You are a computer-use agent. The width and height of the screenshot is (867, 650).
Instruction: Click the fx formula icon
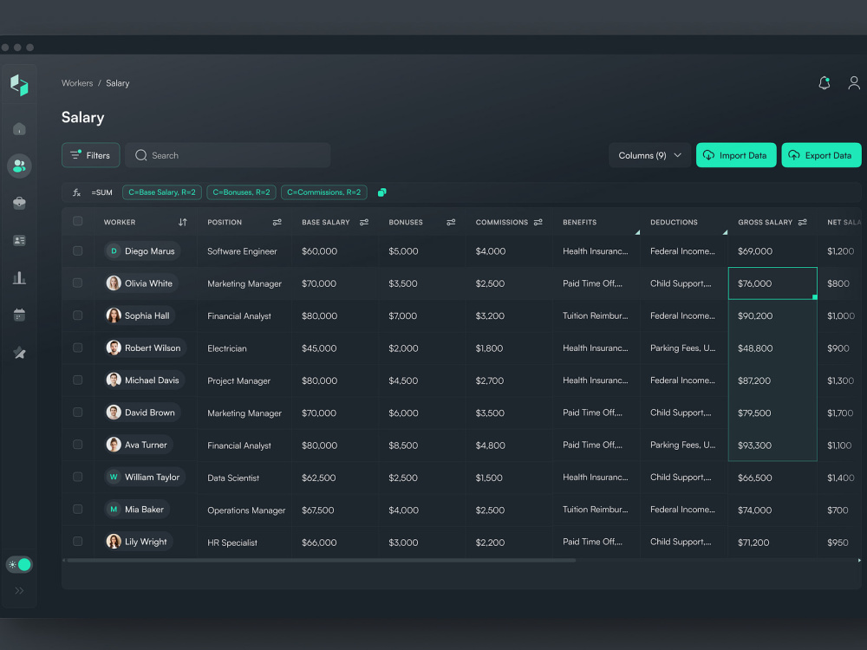tap(76, 192)
